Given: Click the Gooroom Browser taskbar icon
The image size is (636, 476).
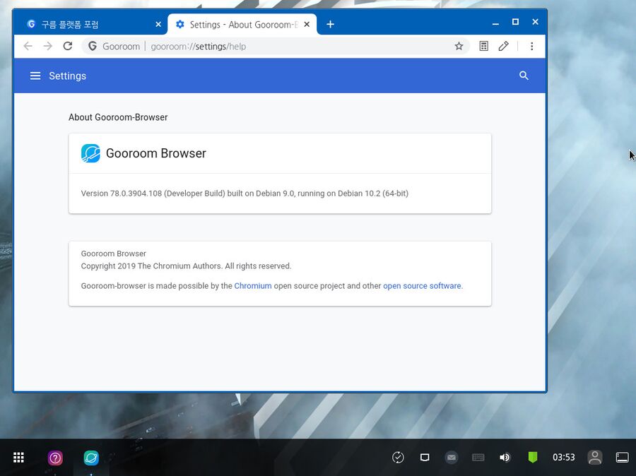Looking at the screenshot, I should [x=91, y=458].
